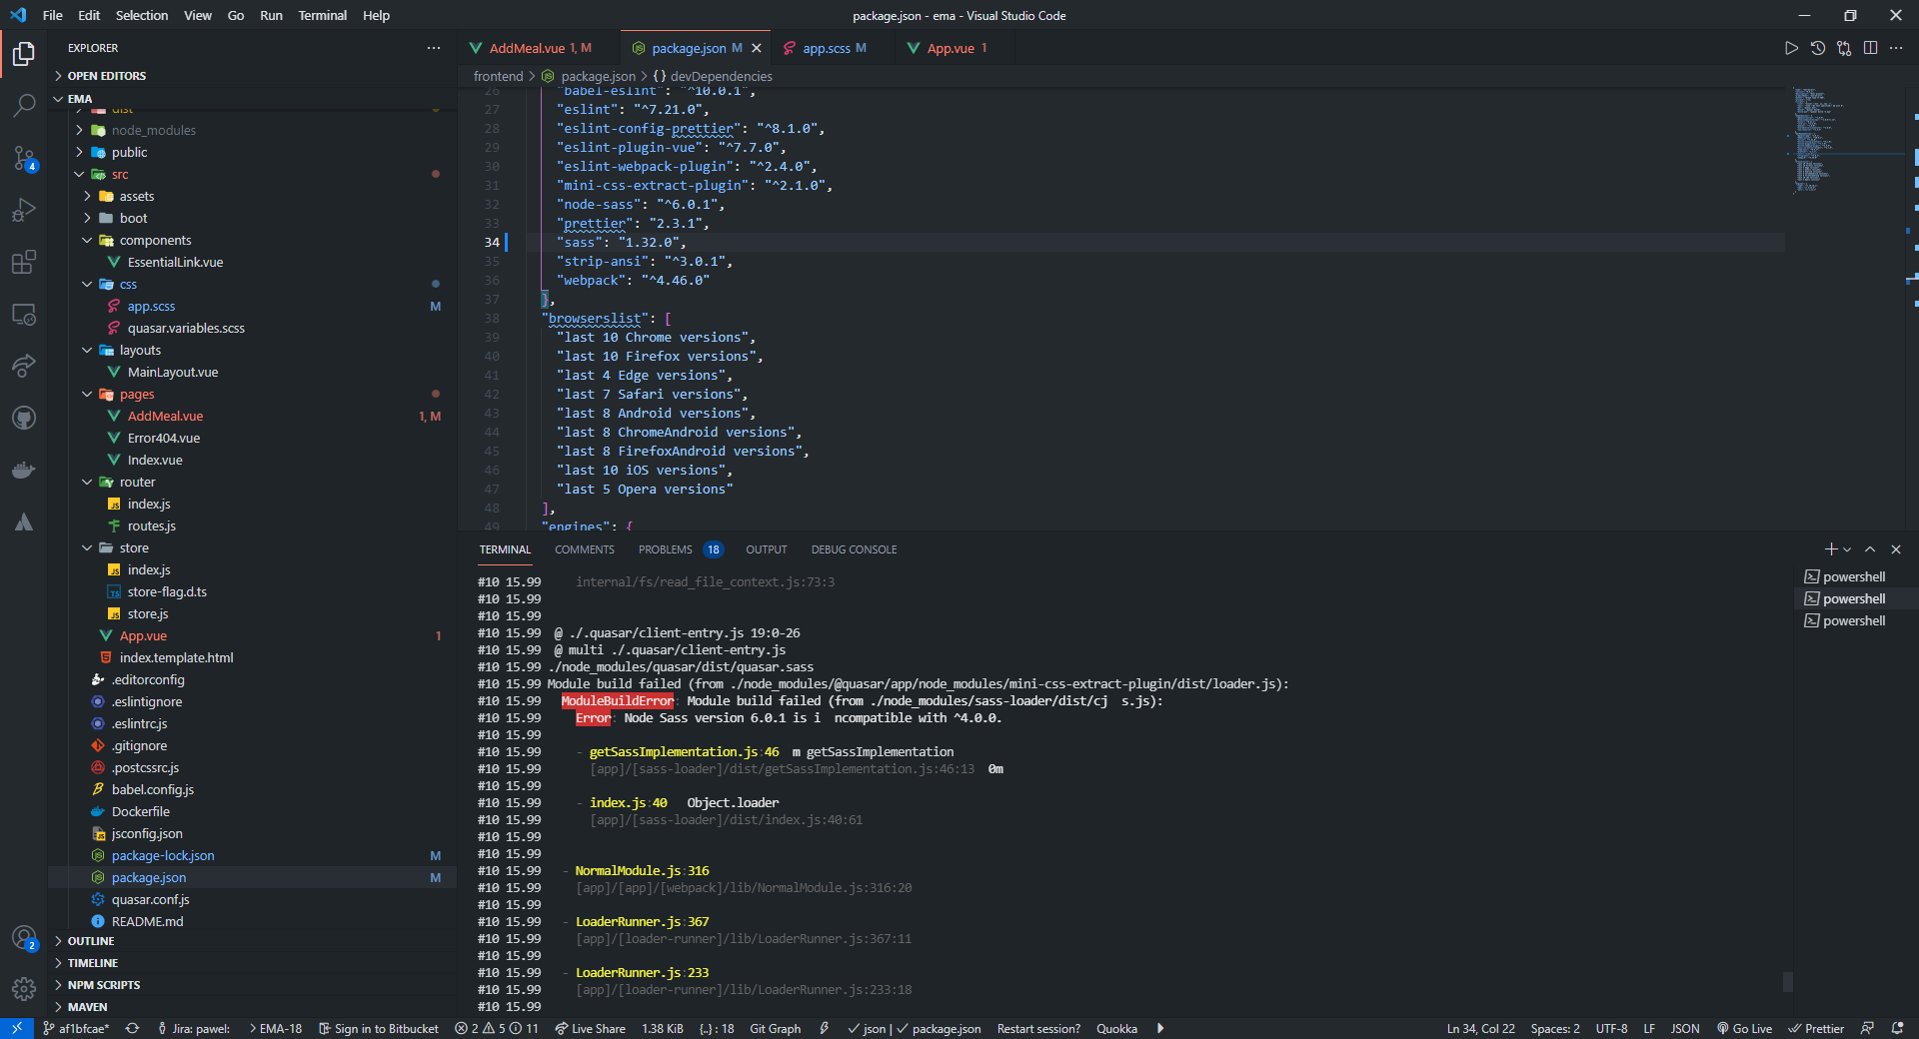Viewport: 1919px width, 1039px height.
Task: Open the Terminal menu
Action: (322, 15)
